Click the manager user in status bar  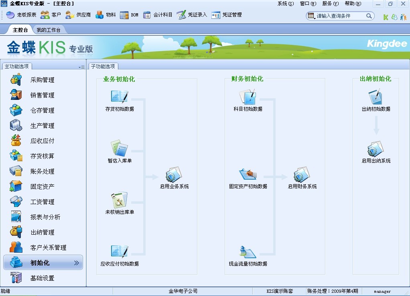[382, 291]
